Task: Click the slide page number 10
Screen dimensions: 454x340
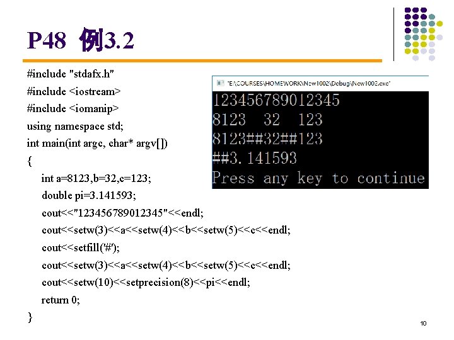Action: tap(423, 323)
